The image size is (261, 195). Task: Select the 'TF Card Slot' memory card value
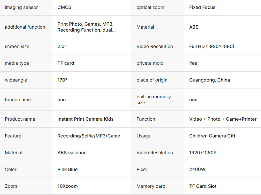click(x=203, y=186)
